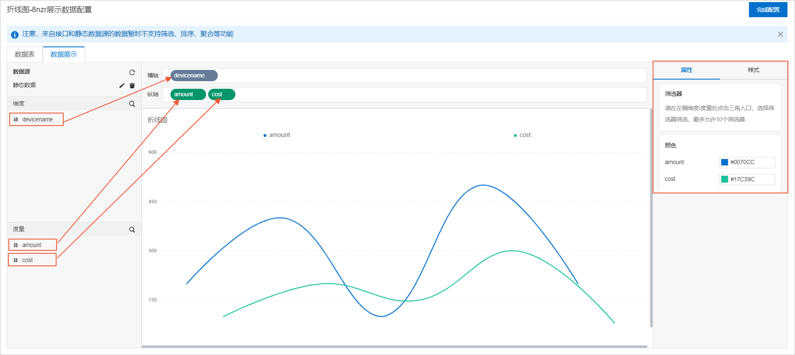Image resolution: width=795 pixels, height=355 pixels.
Task: Delete the static data source with trash icon
Action: tap(132, 85)
